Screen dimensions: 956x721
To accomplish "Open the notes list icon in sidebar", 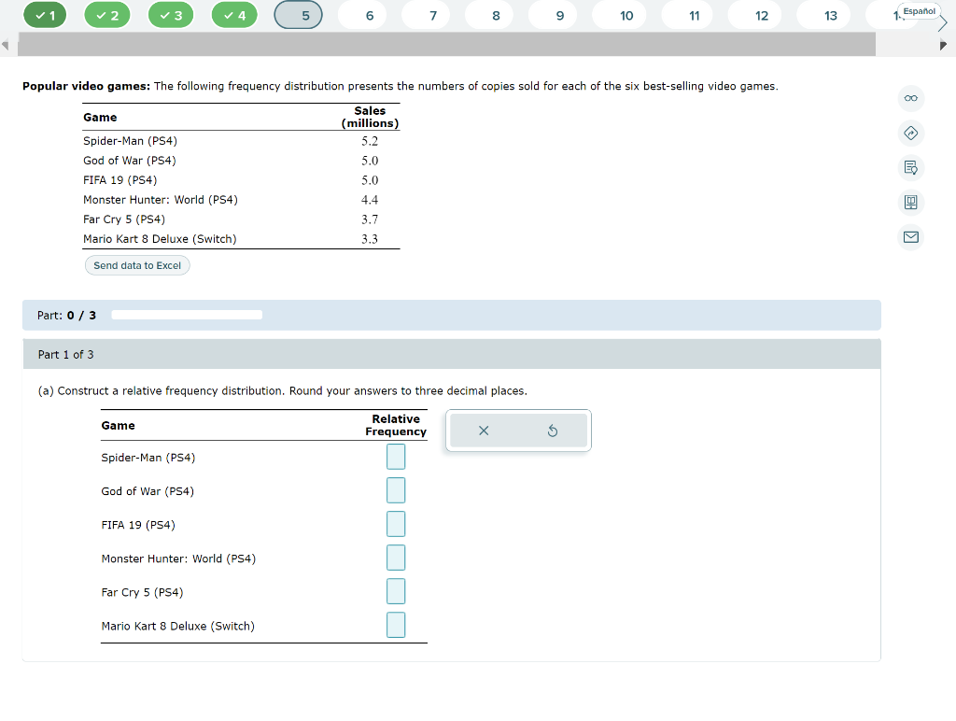I will point(911,168).
